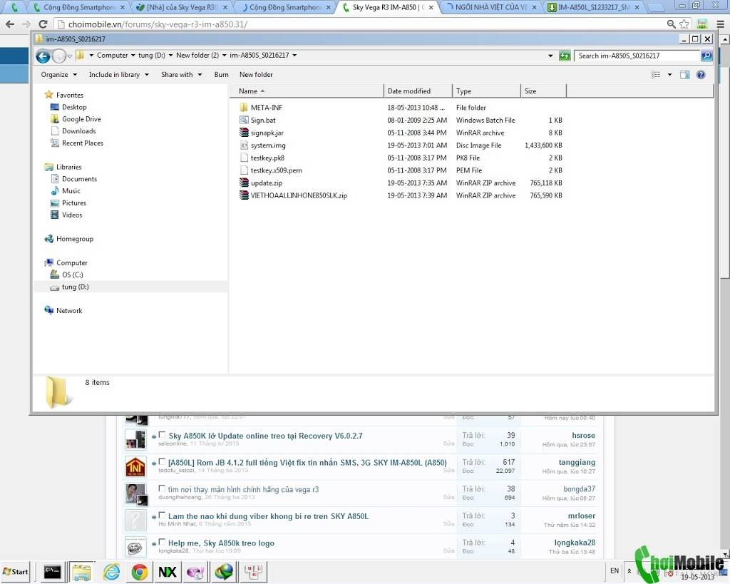Tick the checkbox beside Sky A850K thread
This screenshot has width=730, height=584.
coord(162,435)
